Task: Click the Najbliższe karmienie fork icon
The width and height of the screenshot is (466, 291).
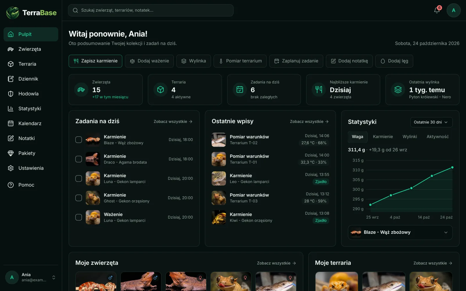Action: (319, 90)
